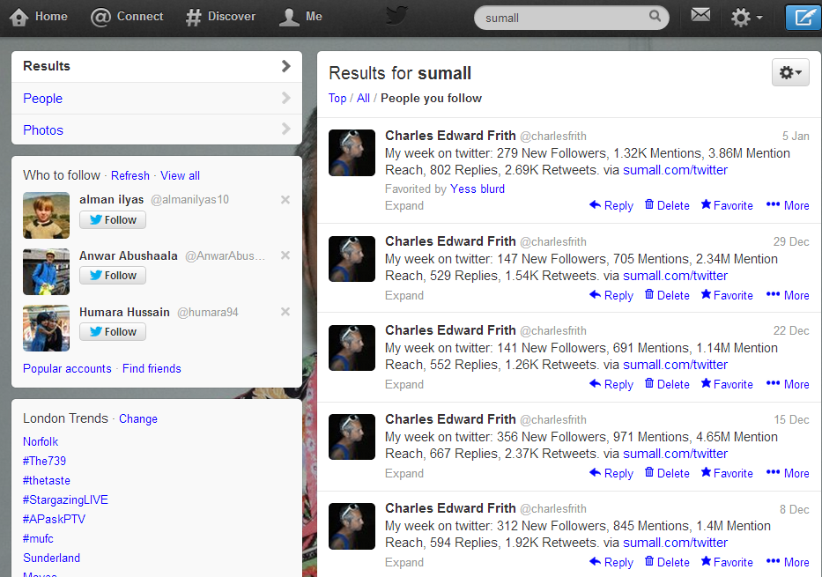Open More options on 15 Dec tweet

coord(788,474)
